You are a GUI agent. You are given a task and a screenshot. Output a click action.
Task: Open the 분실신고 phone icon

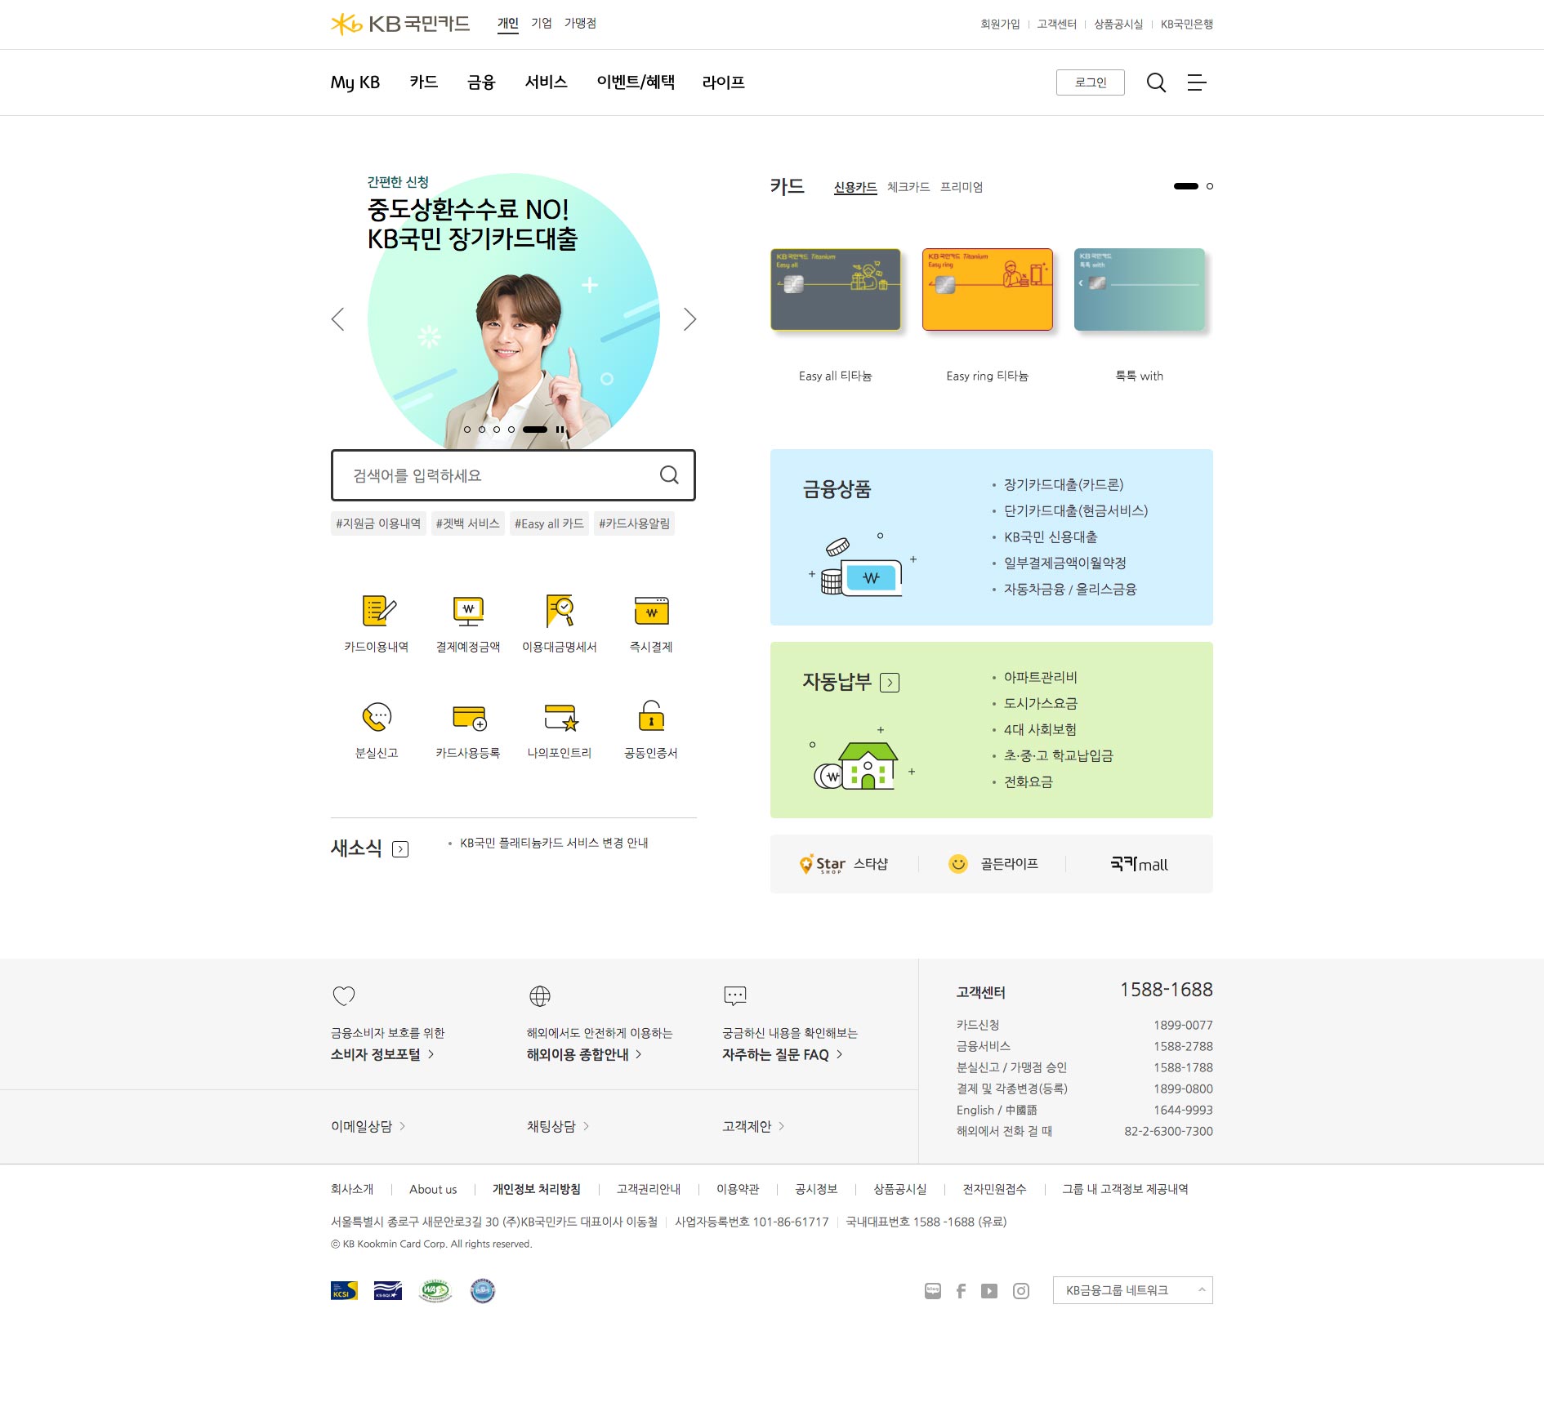tap(377, 718)
